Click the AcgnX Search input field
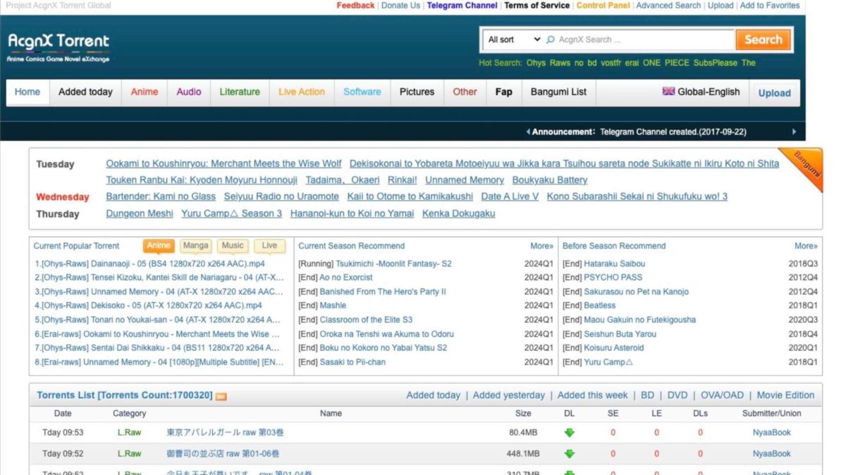The height and width of the screenshot is (475, 846). (644, 40)
